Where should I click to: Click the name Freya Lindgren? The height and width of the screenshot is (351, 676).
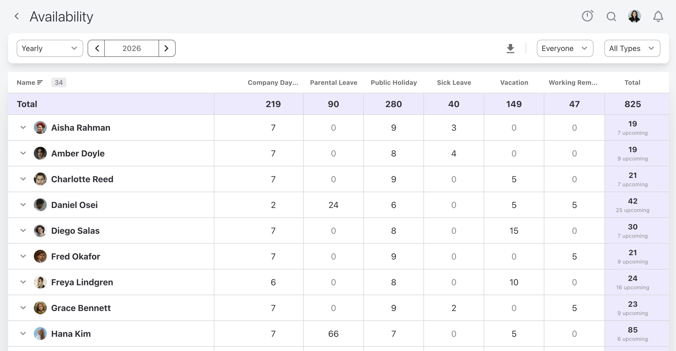[82, 282]
